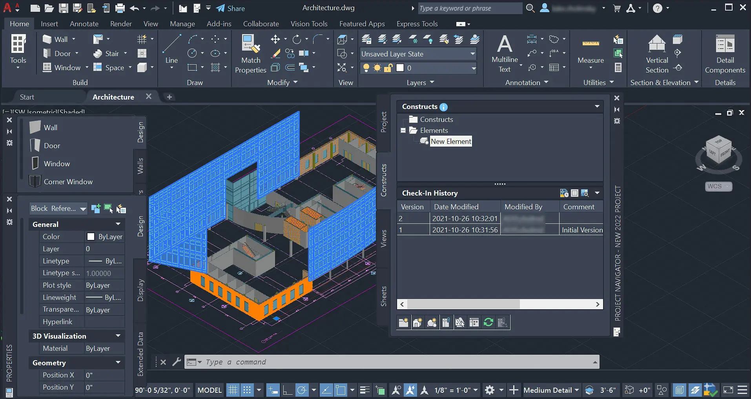The image size is (751, 399).
Task: Select the Multiline Text tool
Action: tap(504, 53)
